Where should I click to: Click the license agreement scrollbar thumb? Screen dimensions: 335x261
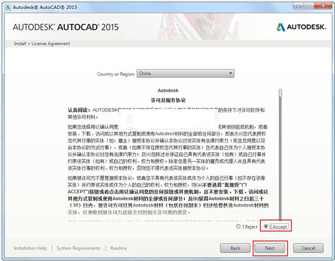tap(281, 93)
